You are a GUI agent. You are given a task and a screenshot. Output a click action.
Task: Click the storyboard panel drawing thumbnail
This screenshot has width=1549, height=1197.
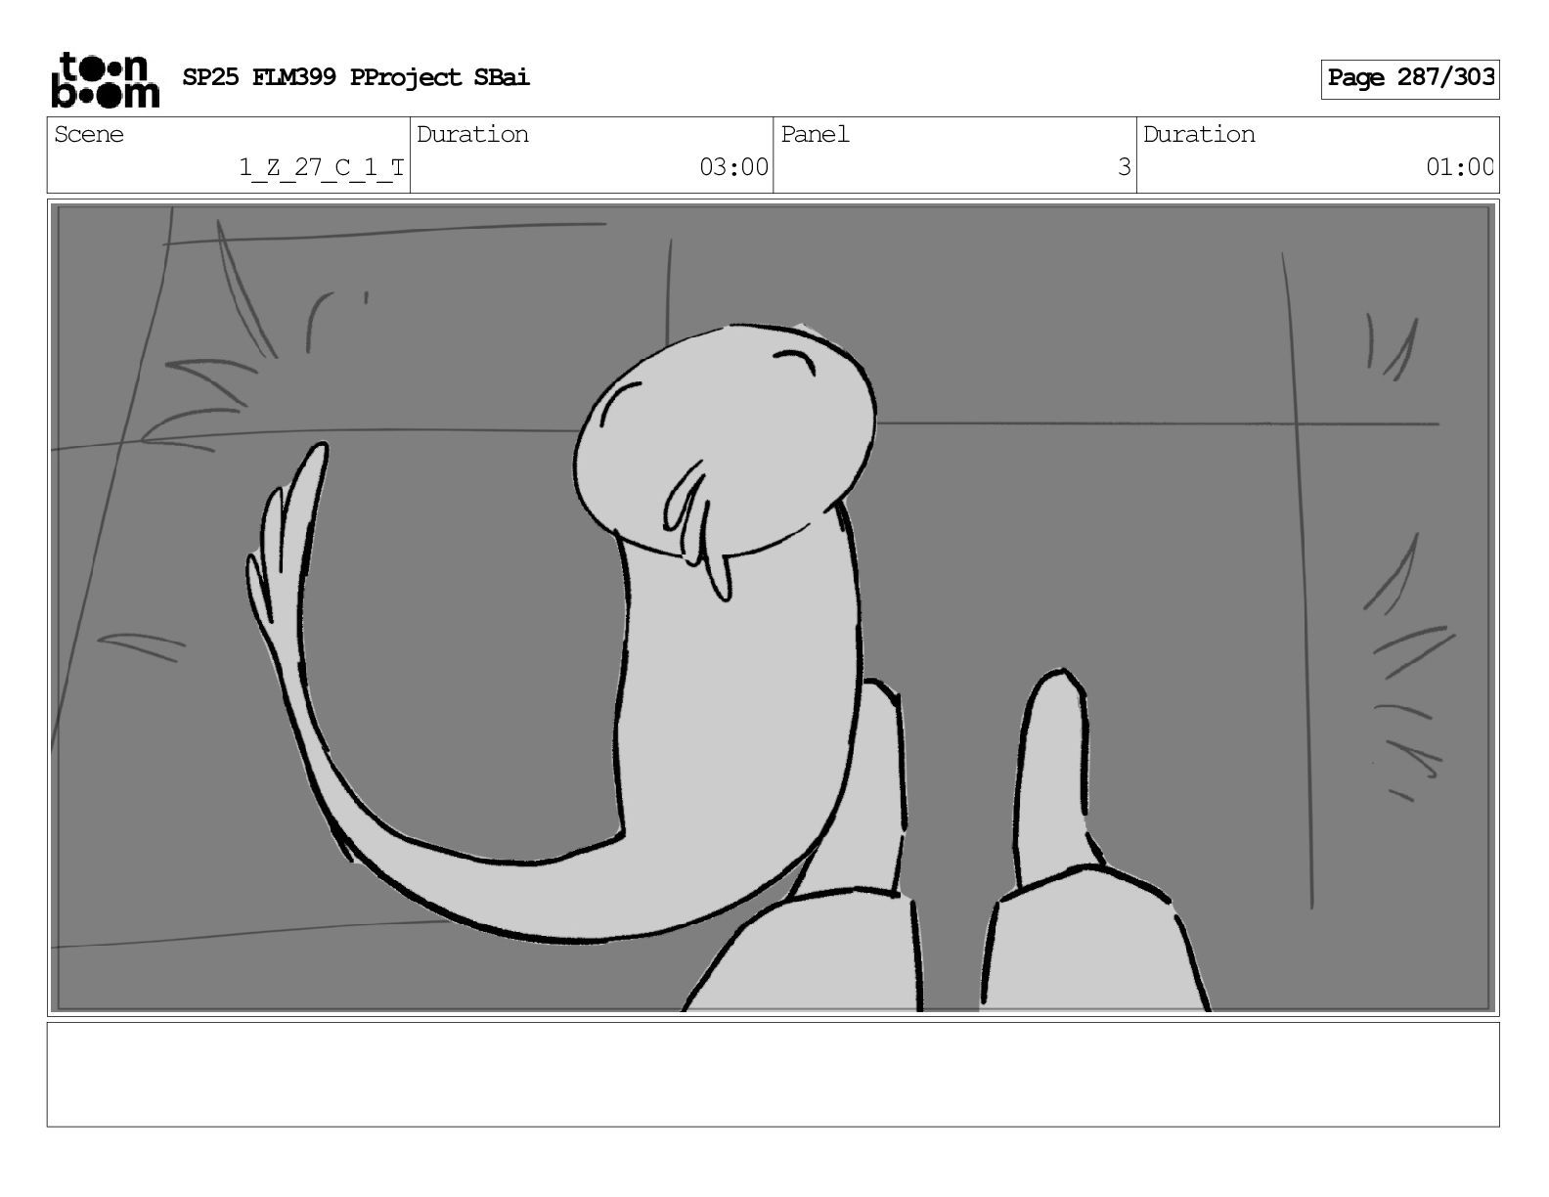(773, 607)
